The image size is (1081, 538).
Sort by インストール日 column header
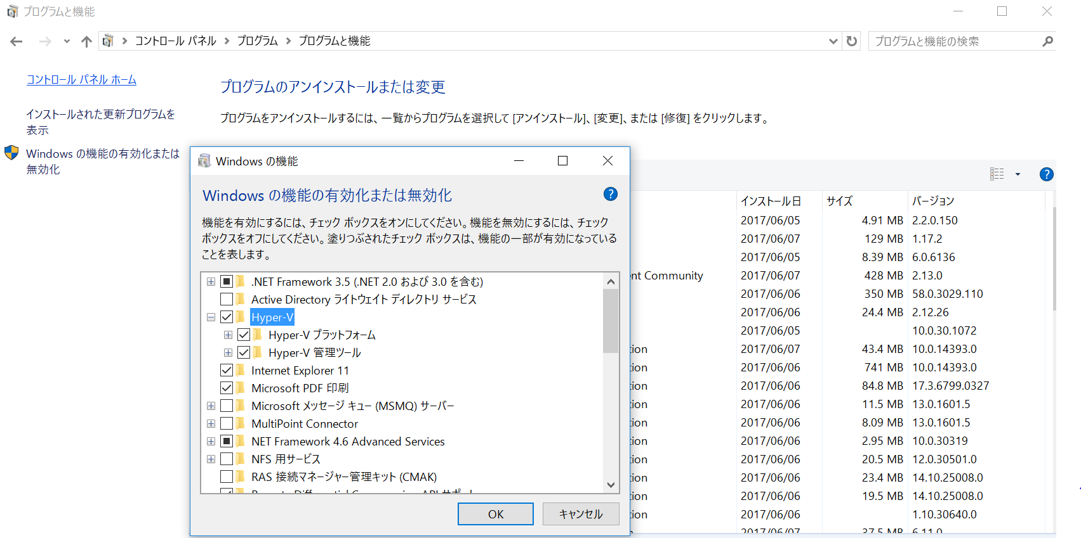[x=779, y=201]
